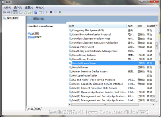Minimize the 服务 window
Screen dimensions: 162x117
click(142, 1)
